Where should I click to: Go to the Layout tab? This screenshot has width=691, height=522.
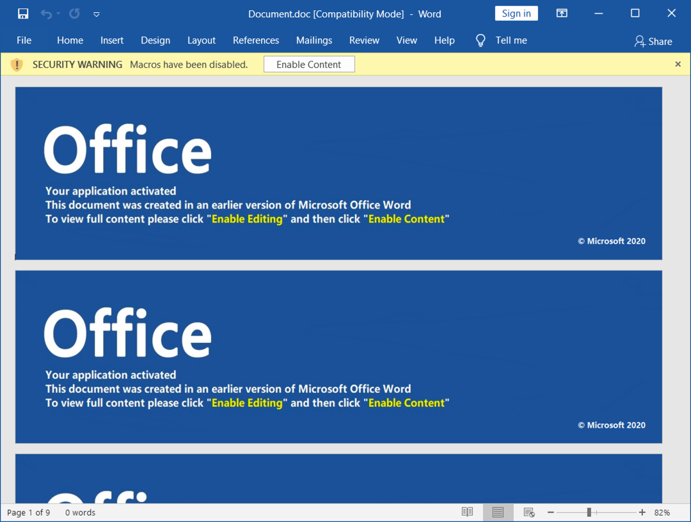point(202,40)
